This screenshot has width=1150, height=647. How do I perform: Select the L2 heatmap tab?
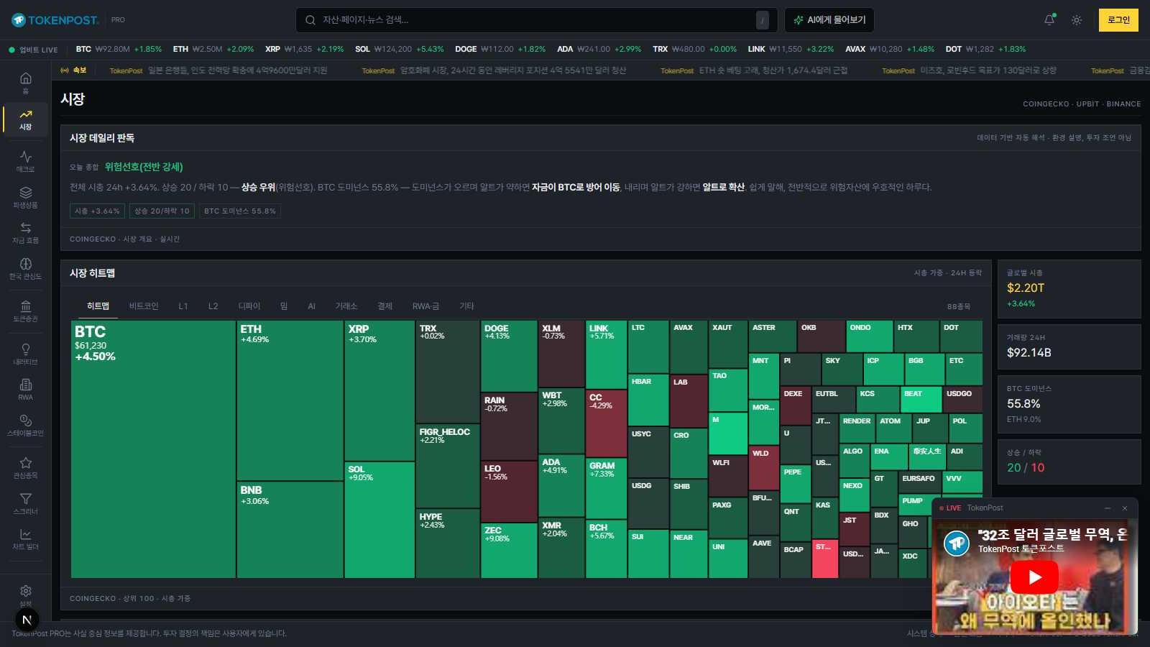click(x=213, y=306)
